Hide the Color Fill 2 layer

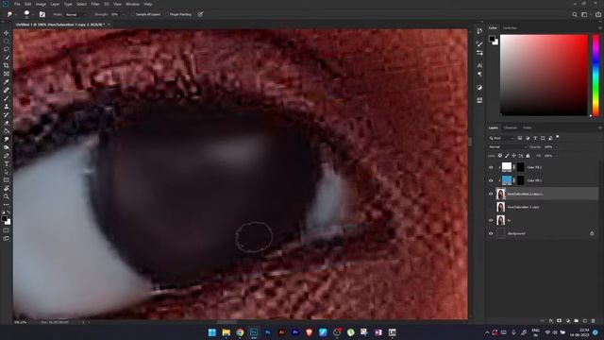(491, 167)
